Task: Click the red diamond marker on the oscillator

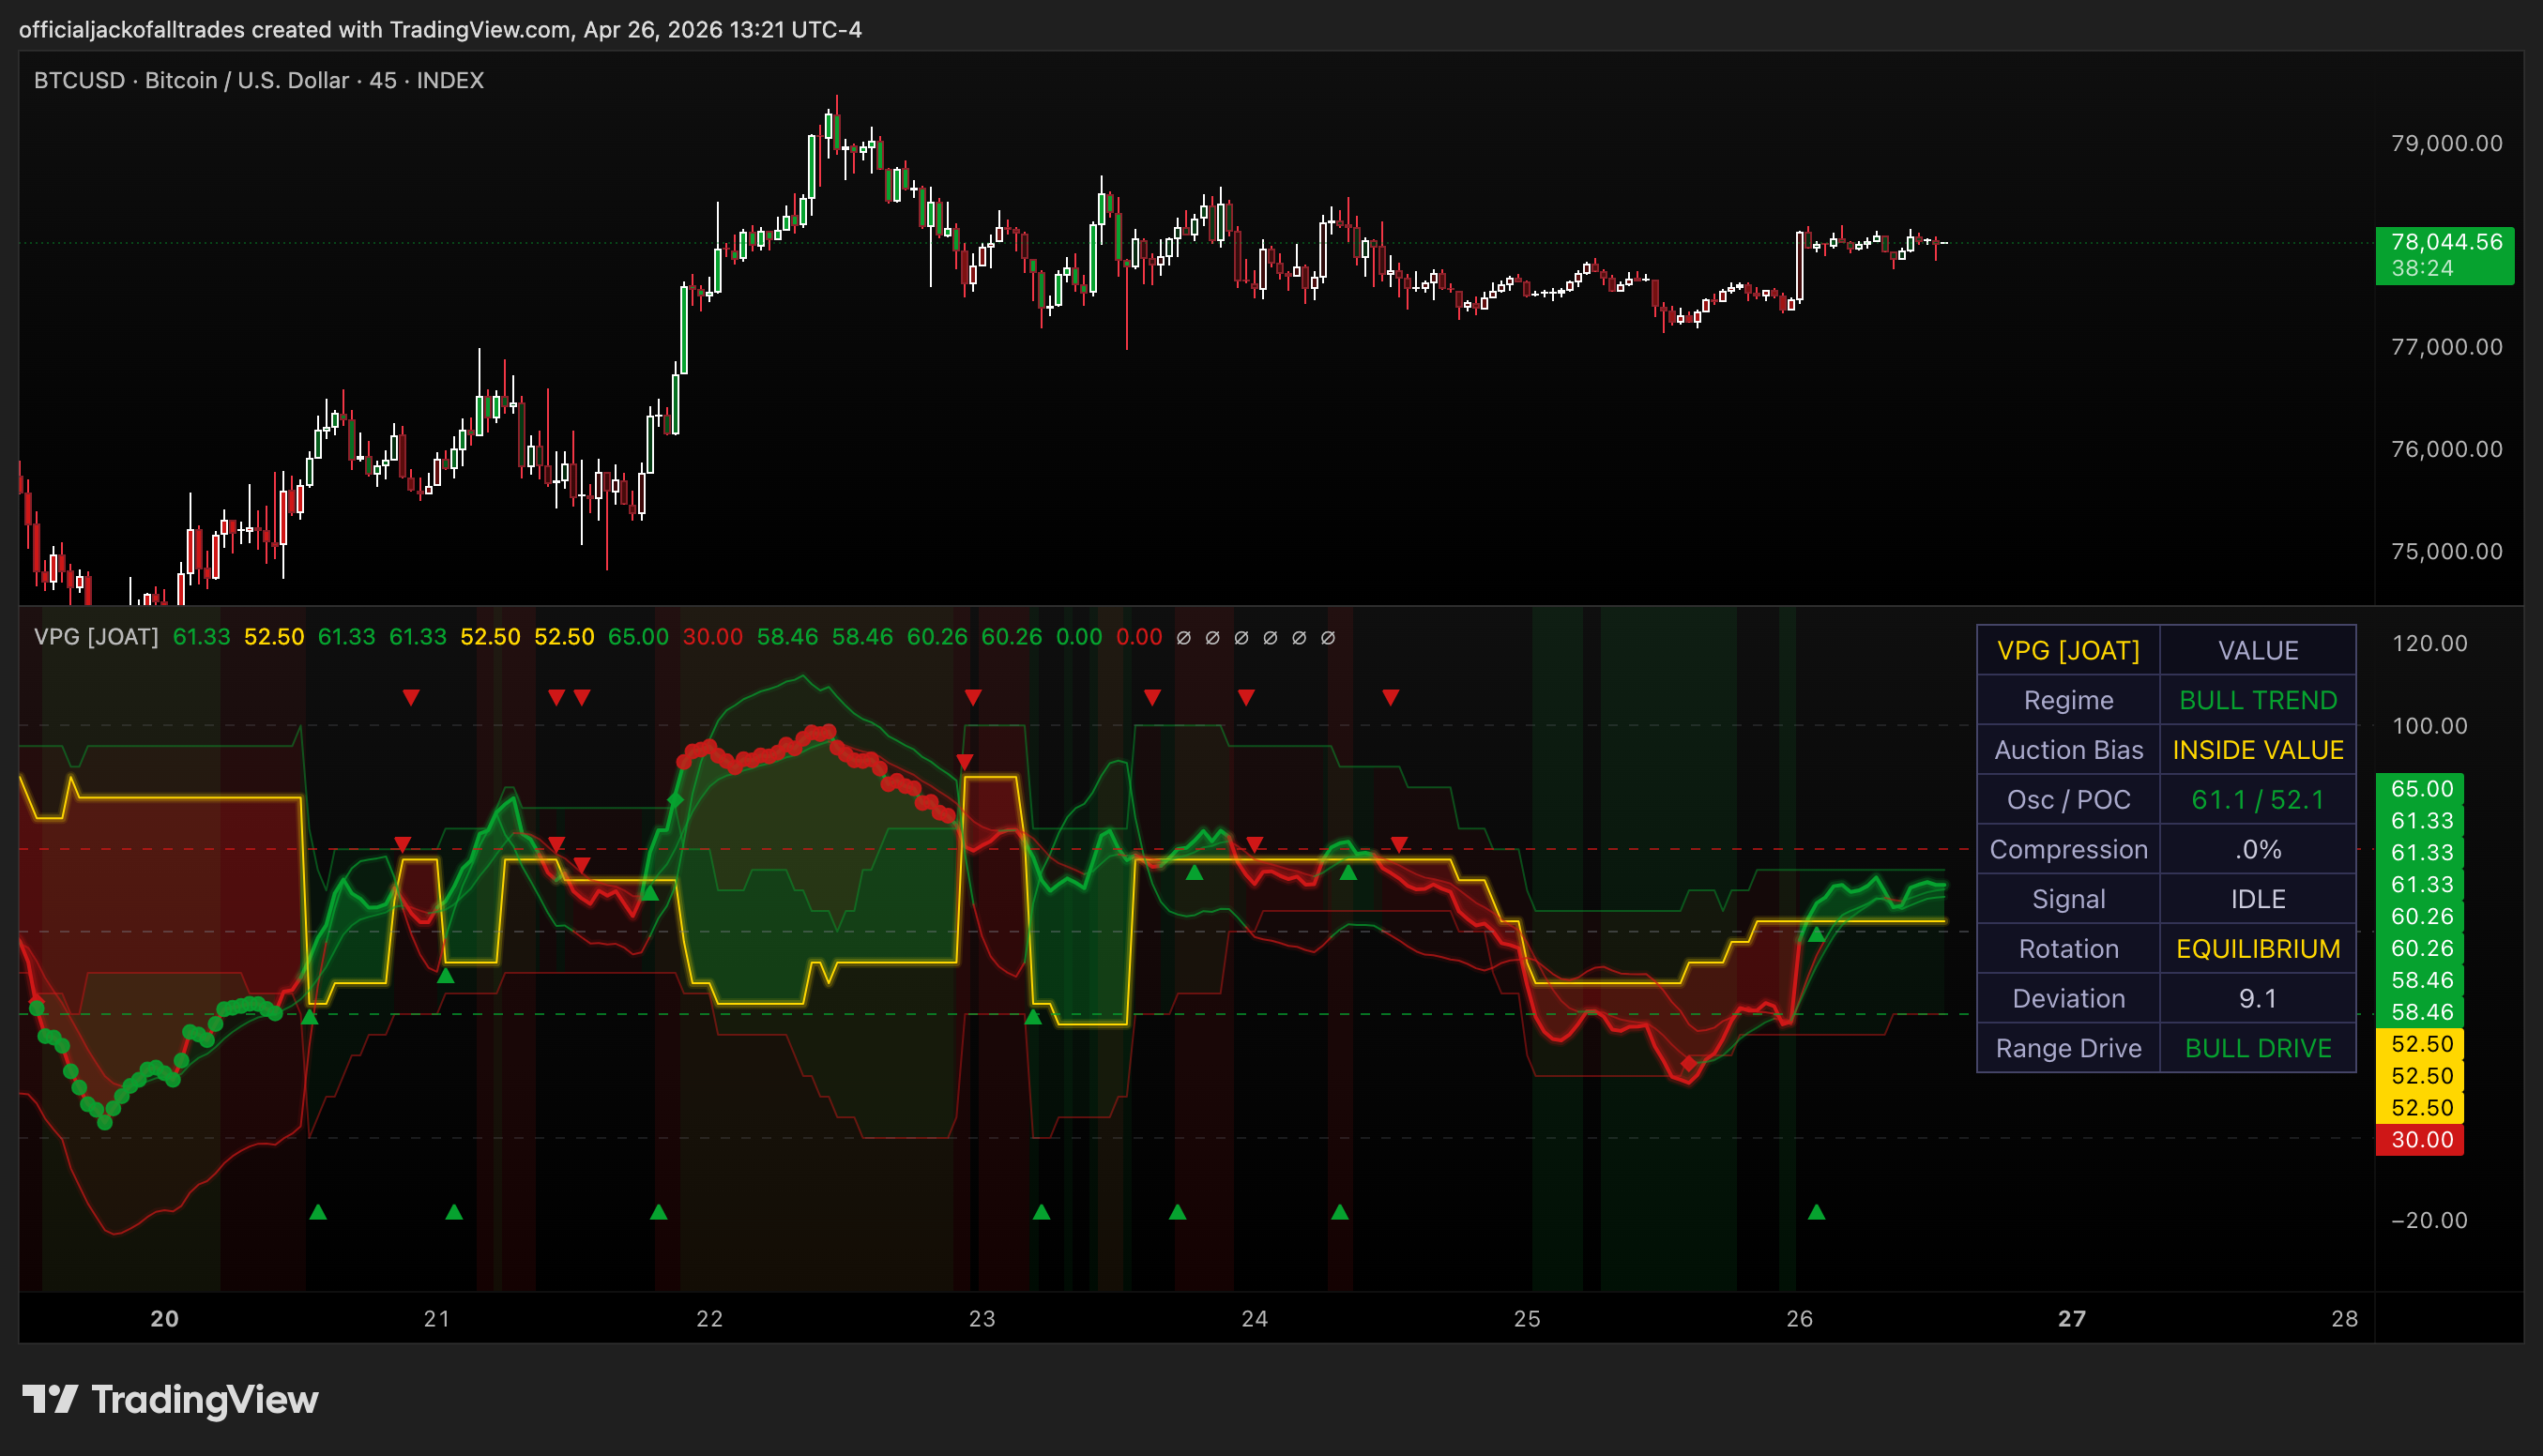Action: click(1689, 1063)
